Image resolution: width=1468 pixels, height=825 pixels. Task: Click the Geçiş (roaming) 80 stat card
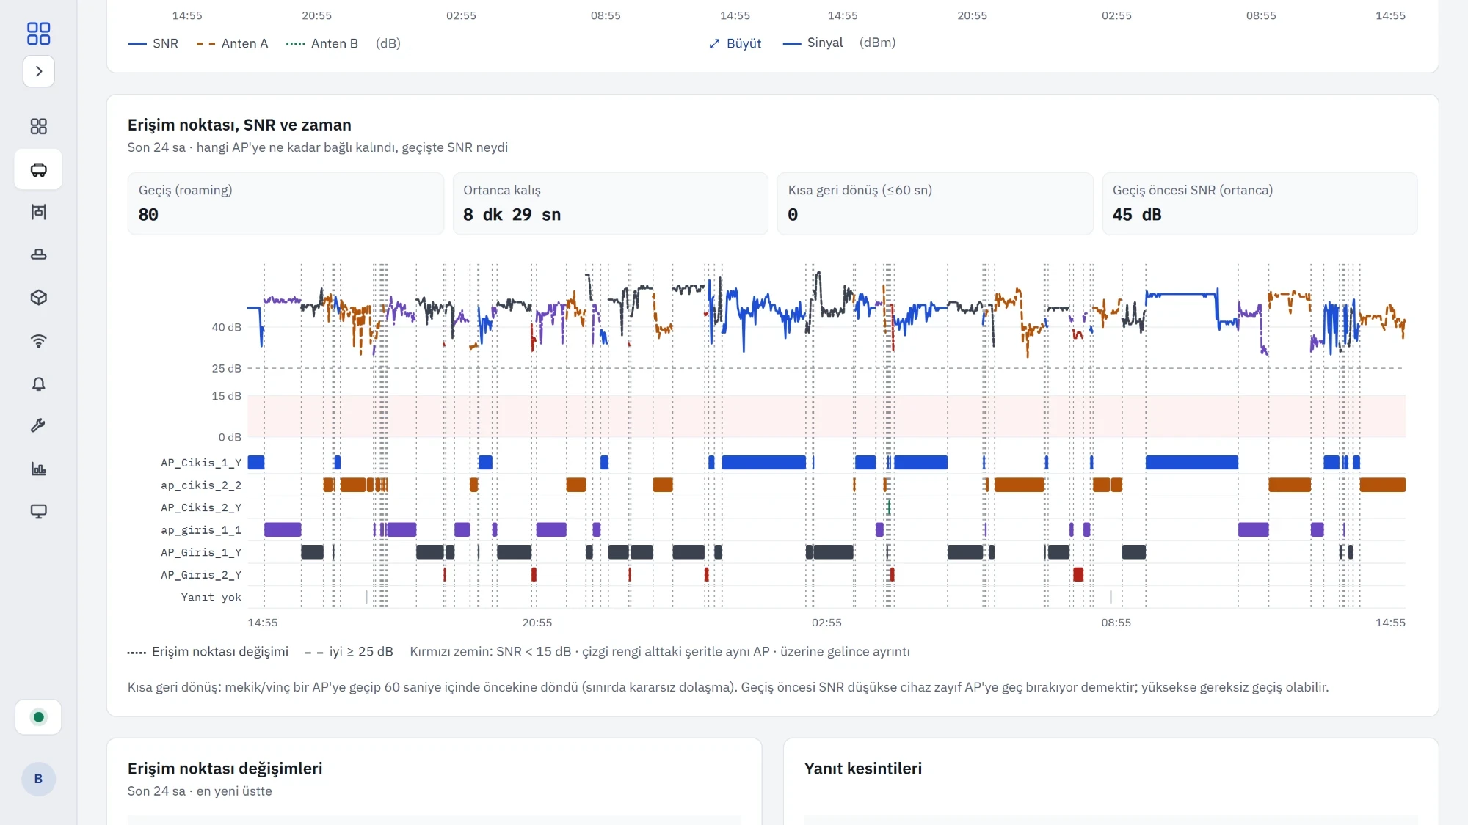tap(286, 203)
